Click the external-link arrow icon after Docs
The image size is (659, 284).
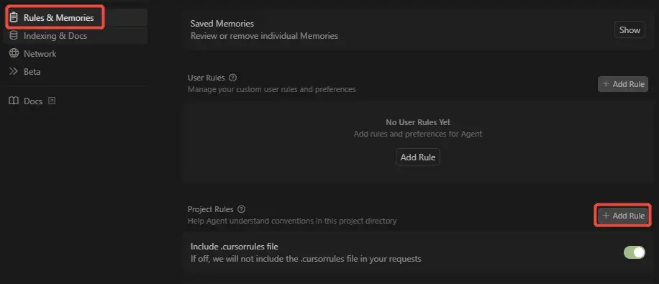52,101
